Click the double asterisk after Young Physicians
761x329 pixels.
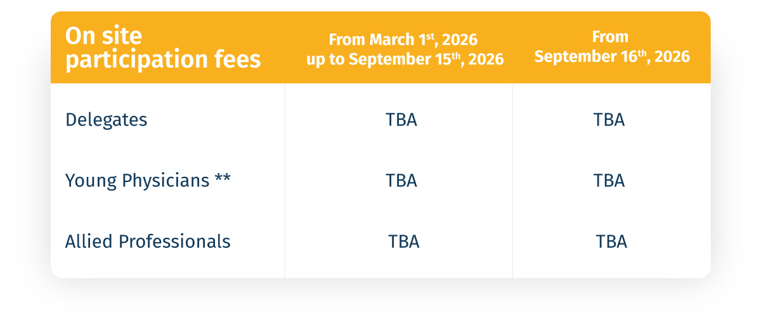pos(223,179)
